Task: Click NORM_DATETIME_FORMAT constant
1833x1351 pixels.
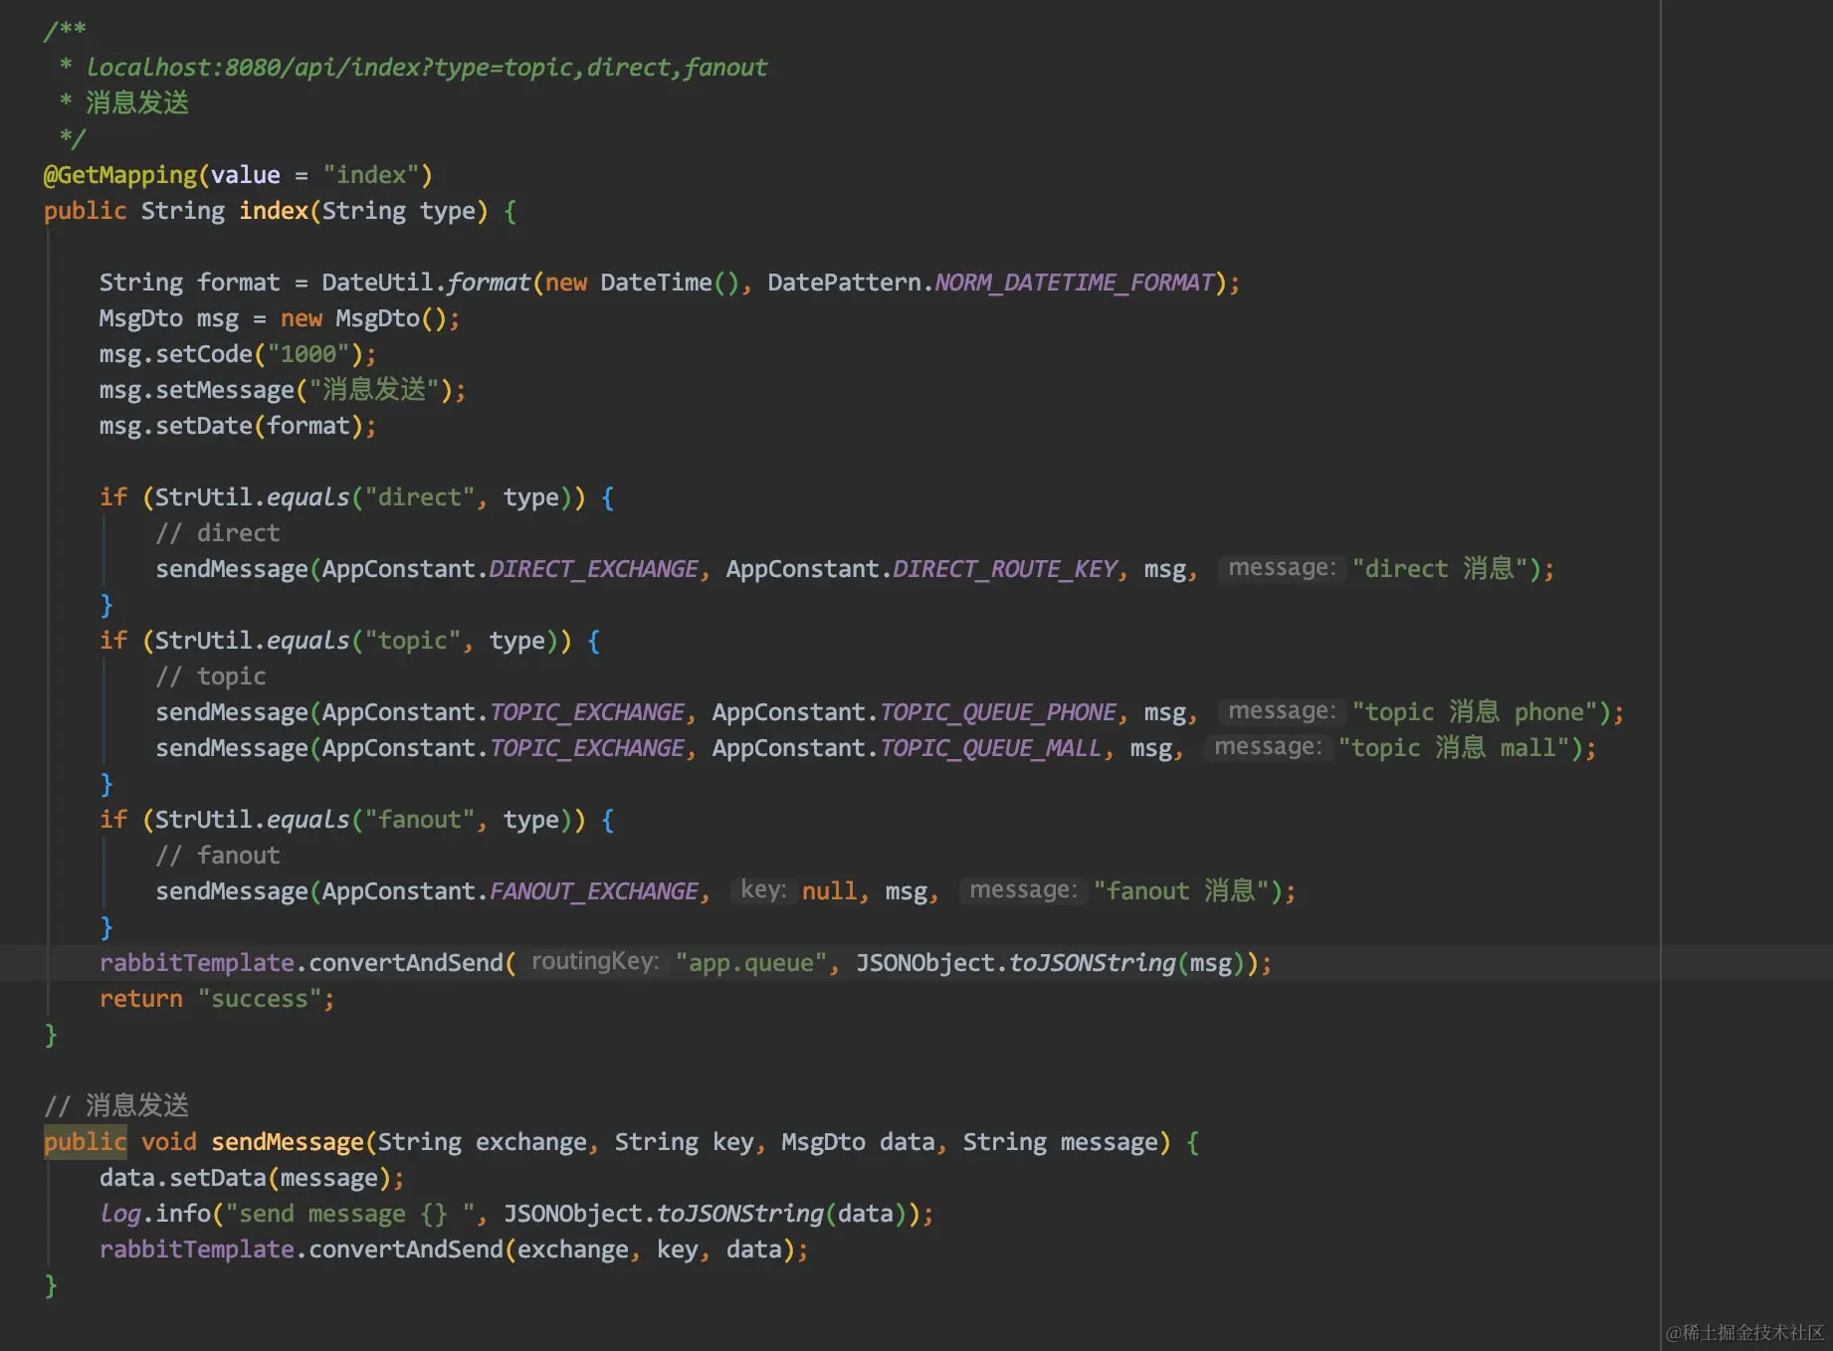Action: tap(1075, 283)
